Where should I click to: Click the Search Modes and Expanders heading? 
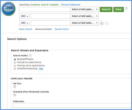(x=29, y=51)
